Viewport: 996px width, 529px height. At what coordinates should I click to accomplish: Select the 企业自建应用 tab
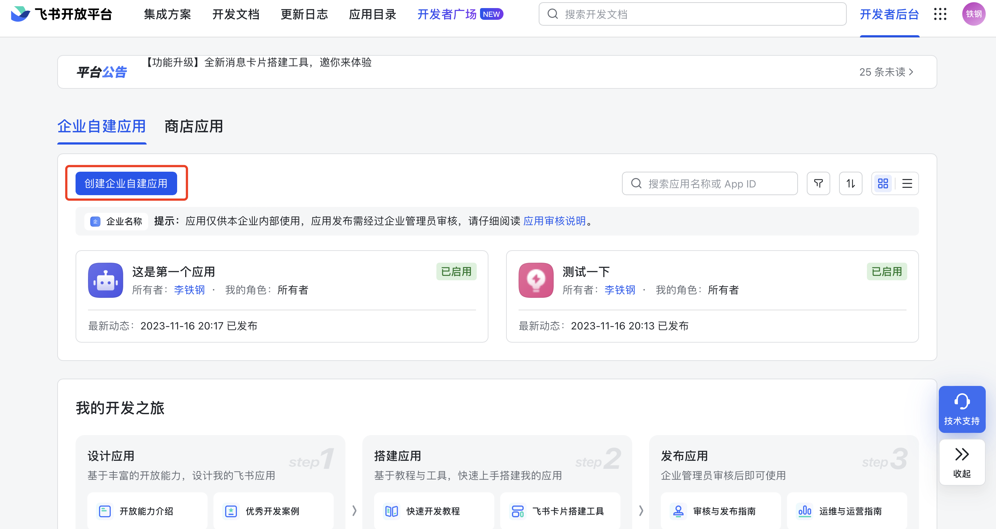click(102, 127)
